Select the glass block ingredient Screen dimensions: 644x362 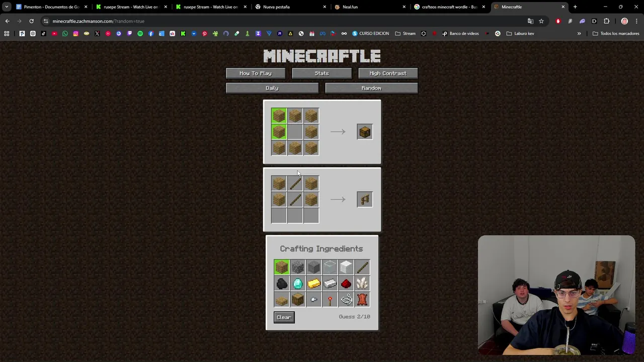click(x=330, y=267)
